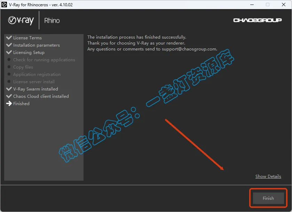Click the V-Ray logo in header
292x212 pixels.
(x=21, y=21)
